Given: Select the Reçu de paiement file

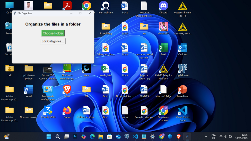Looking at the screenshot, I should click(x=144, y=112).
